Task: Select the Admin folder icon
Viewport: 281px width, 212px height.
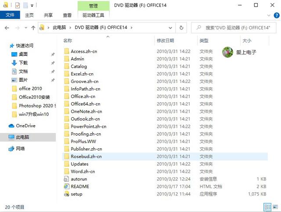Action: pyautogui.click(x=66, y=59)
